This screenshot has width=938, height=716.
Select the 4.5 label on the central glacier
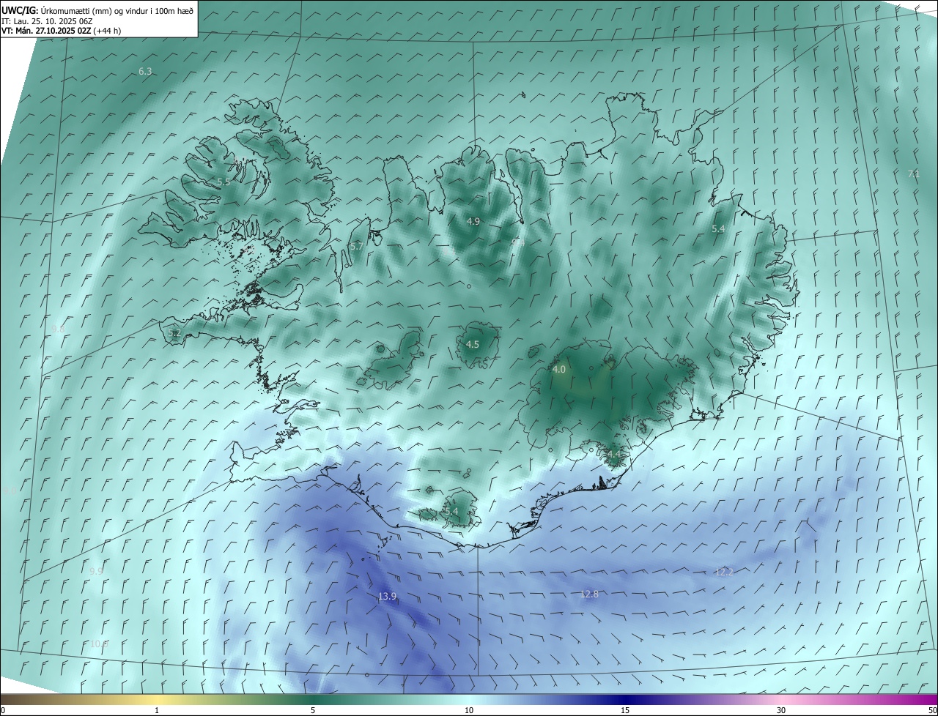point(473,344)
